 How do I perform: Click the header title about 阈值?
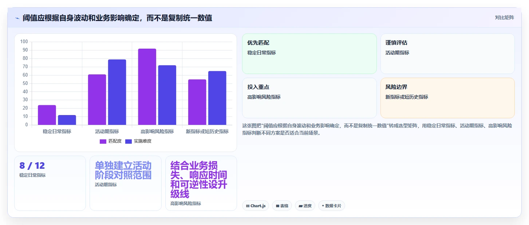coord(117,18)
